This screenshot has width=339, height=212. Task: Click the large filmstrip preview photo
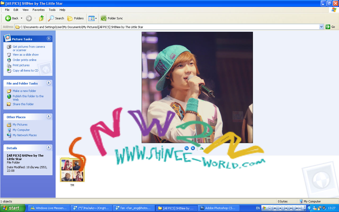pos(197,87)
